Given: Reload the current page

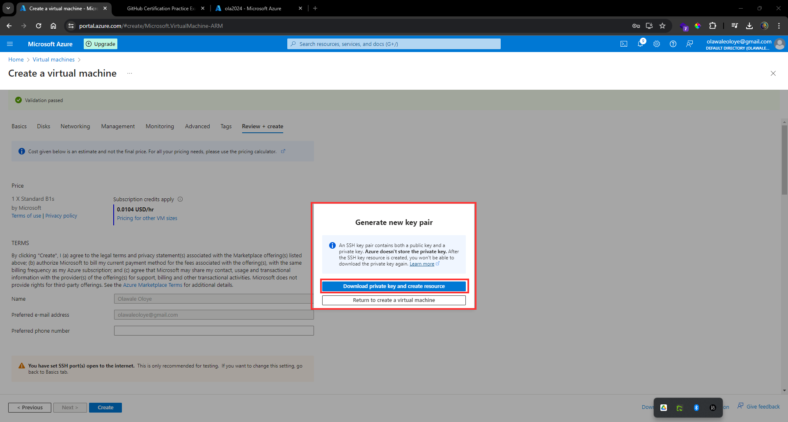Looking at the screenshot, I should (x=39, y=26).
